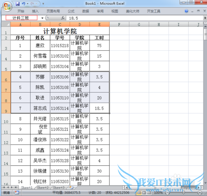
Task: Click the Insert Function fx icon
Action: tap(63, 18)
